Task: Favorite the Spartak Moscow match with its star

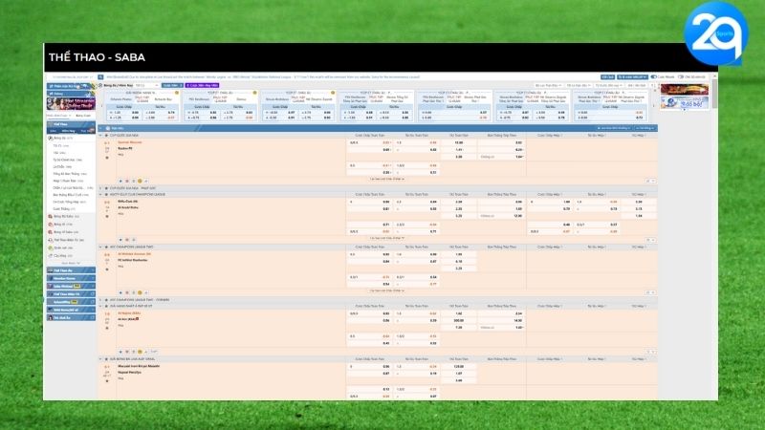Action: tap(107, 158)
